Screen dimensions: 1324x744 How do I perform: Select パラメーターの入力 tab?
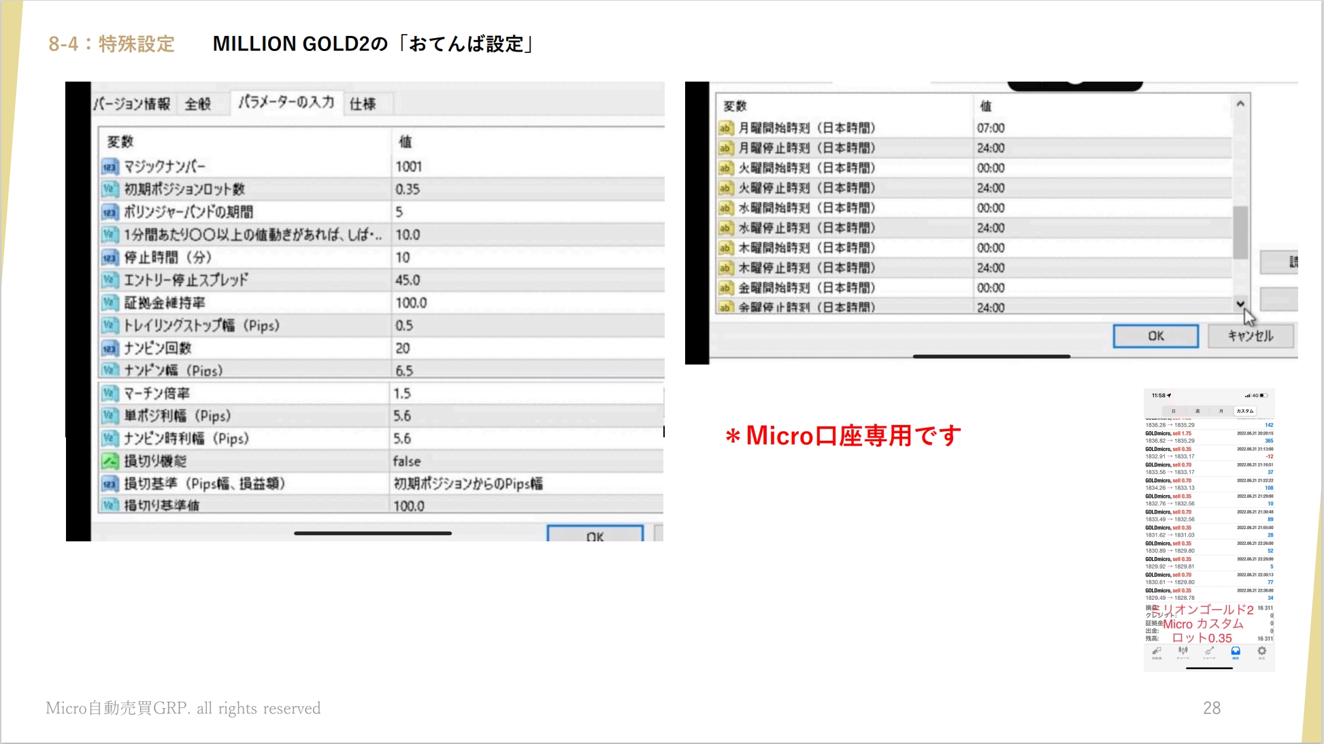(x=286, y=102)
